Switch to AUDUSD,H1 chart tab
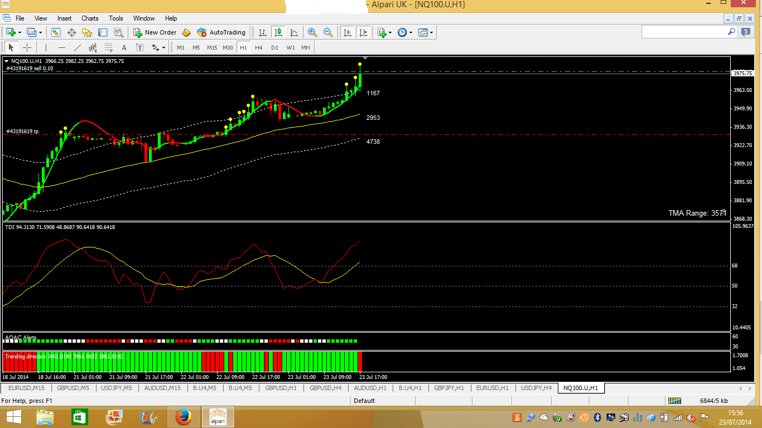Image resolution: width=762 pixels, height=428 pixels. 370,388
